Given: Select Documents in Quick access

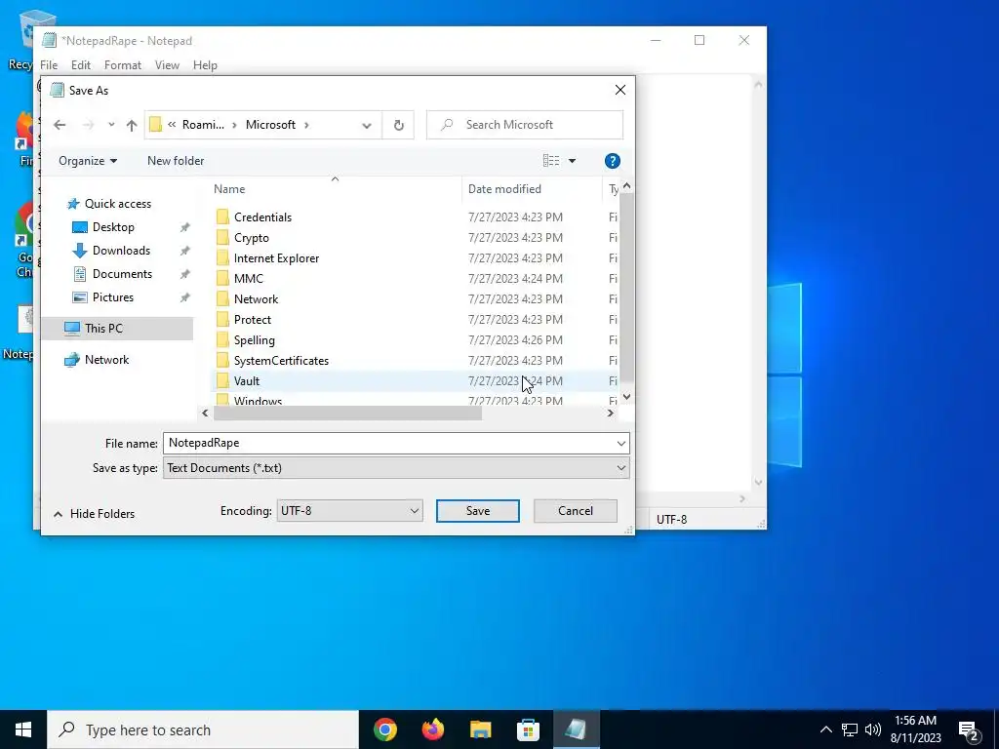Looking at the screenshot, I should pyautogui.click(x=122, y=274).
